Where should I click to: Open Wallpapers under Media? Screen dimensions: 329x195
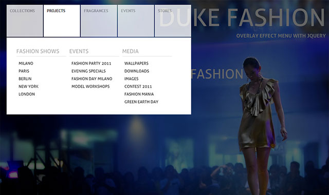tap(136, 63)
